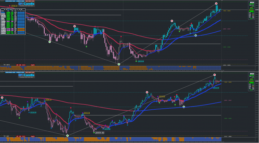Click the yellow 29132.30 price tag, lower chart
This screenshot has width=259, height=143.
coord(87,113)
